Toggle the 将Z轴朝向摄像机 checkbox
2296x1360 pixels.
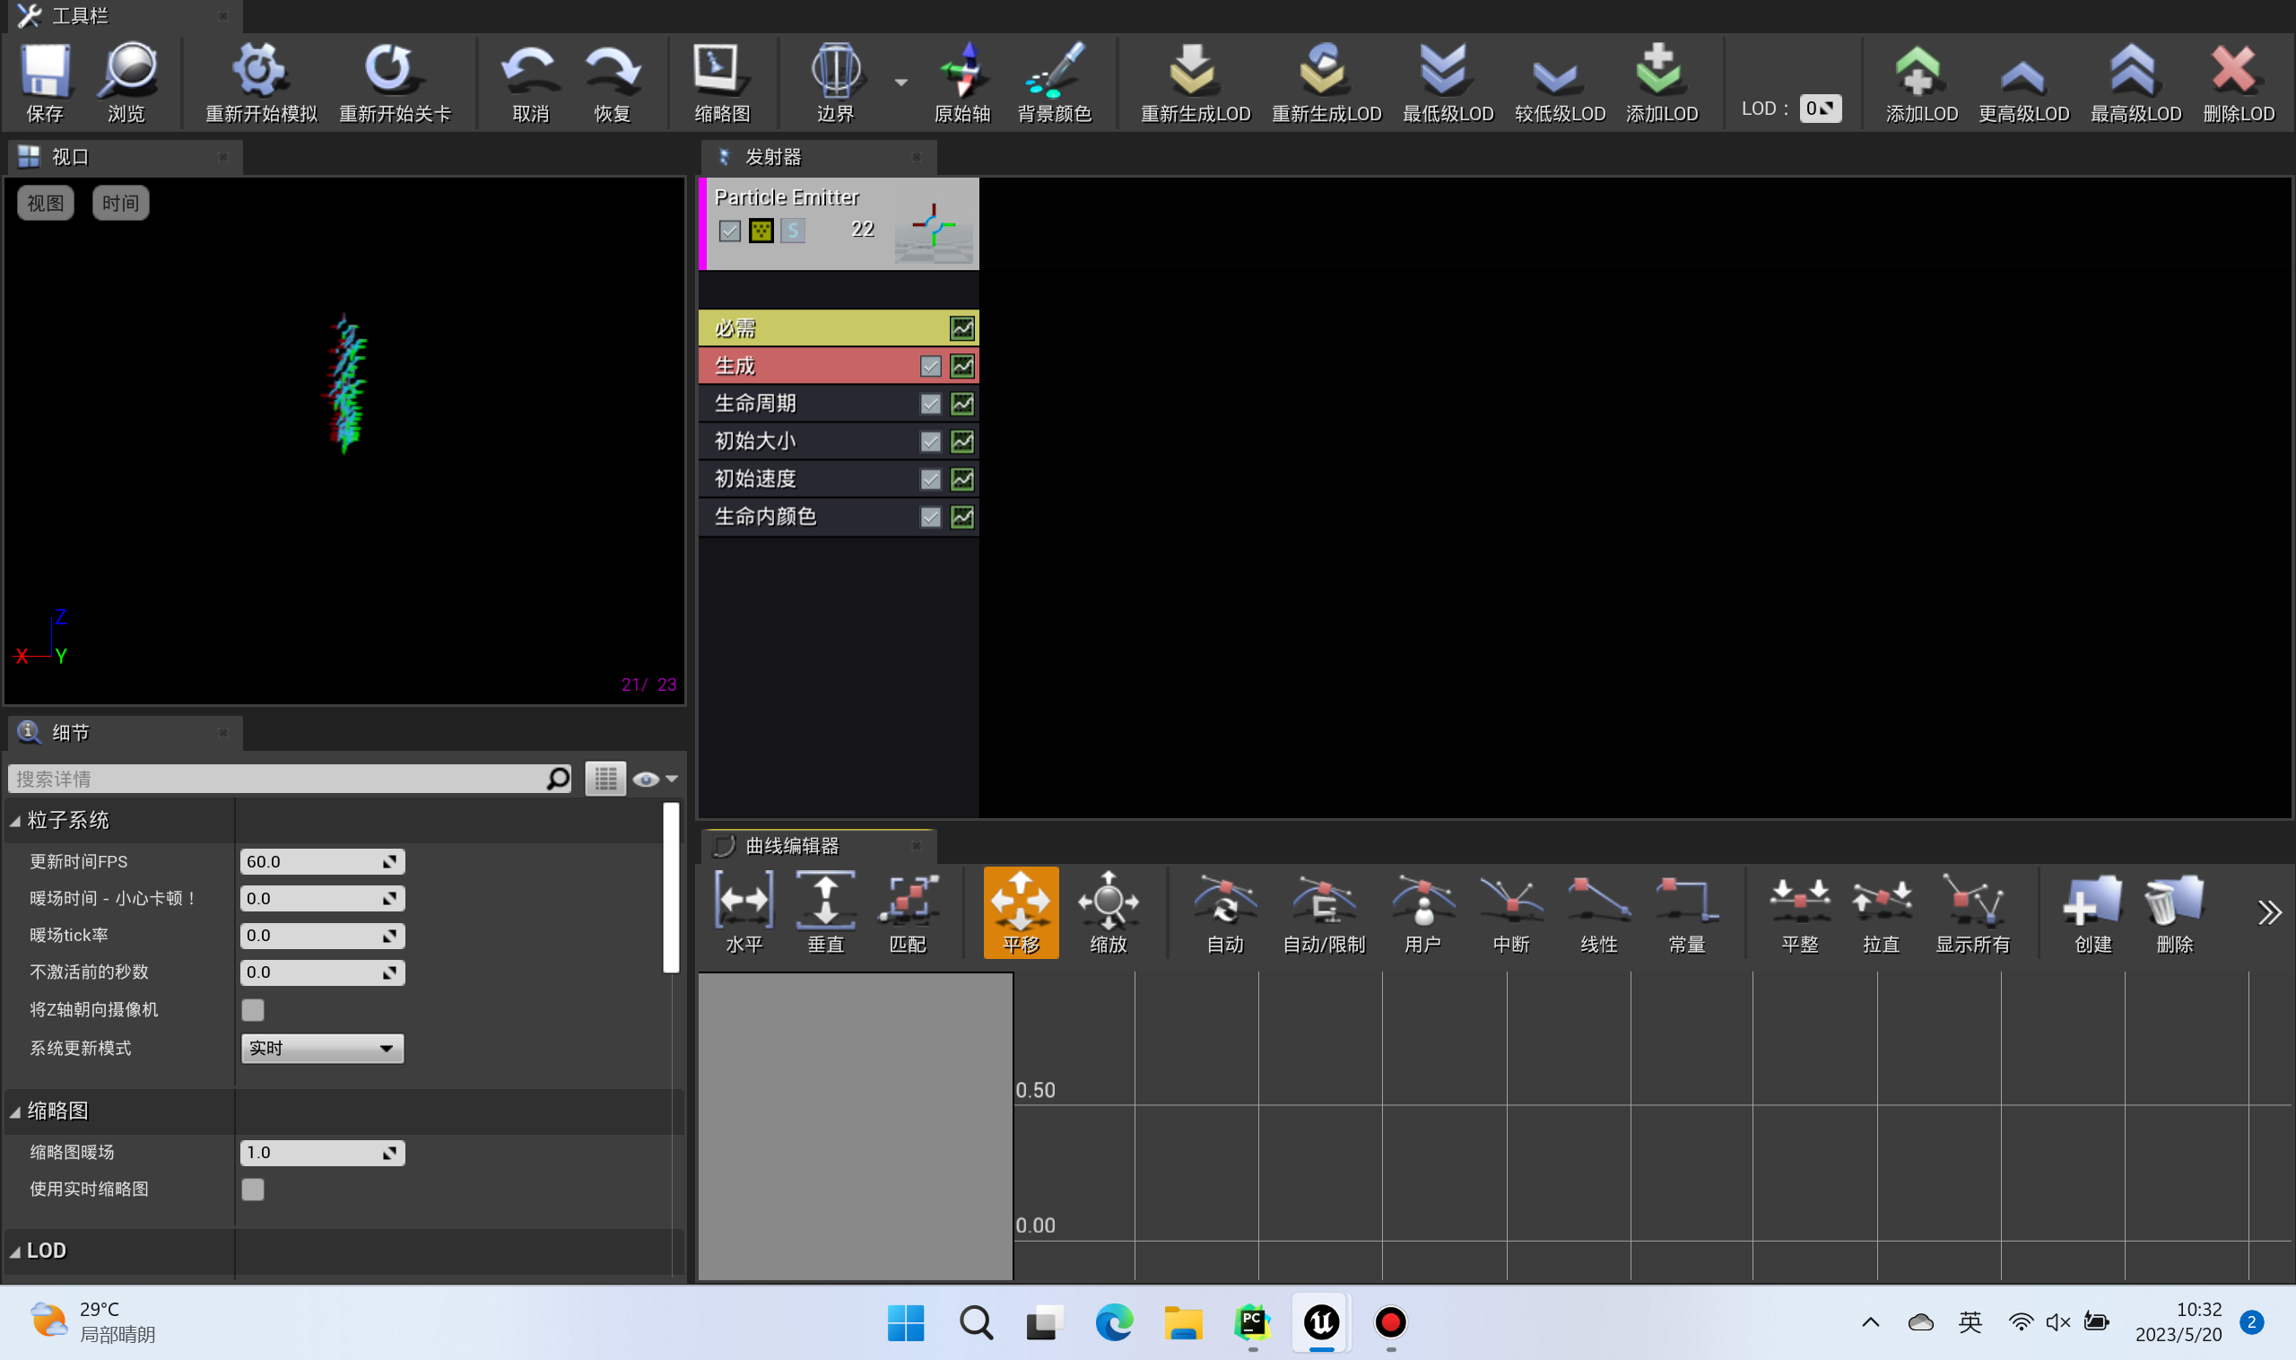[x=252, y=1009]
